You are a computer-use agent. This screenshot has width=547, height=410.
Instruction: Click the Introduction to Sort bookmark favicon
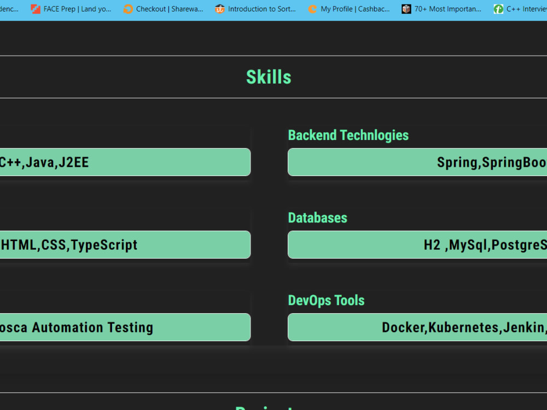click(x=220, y=9)
